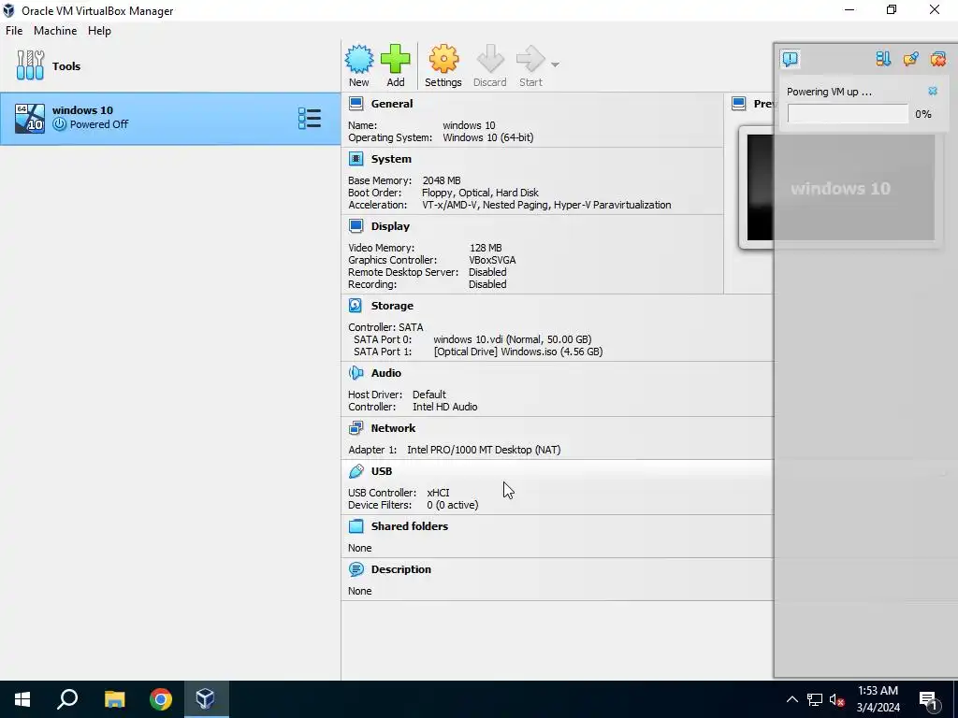This screenshot has width=958, height=718.
Task: Click the 2048 MB base memory value
Action: click(x=442, y=180)
